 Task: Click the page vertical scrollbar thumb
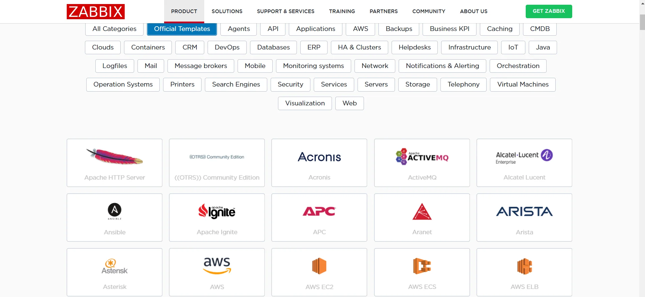click(x=642, y=22)
